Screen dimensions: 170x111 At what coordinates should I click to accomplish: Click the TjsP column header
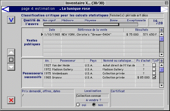(155, 61)
